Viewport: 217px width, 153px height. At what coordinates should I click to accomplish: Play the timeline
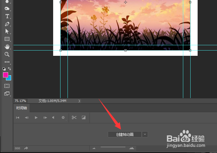(36, 117)
